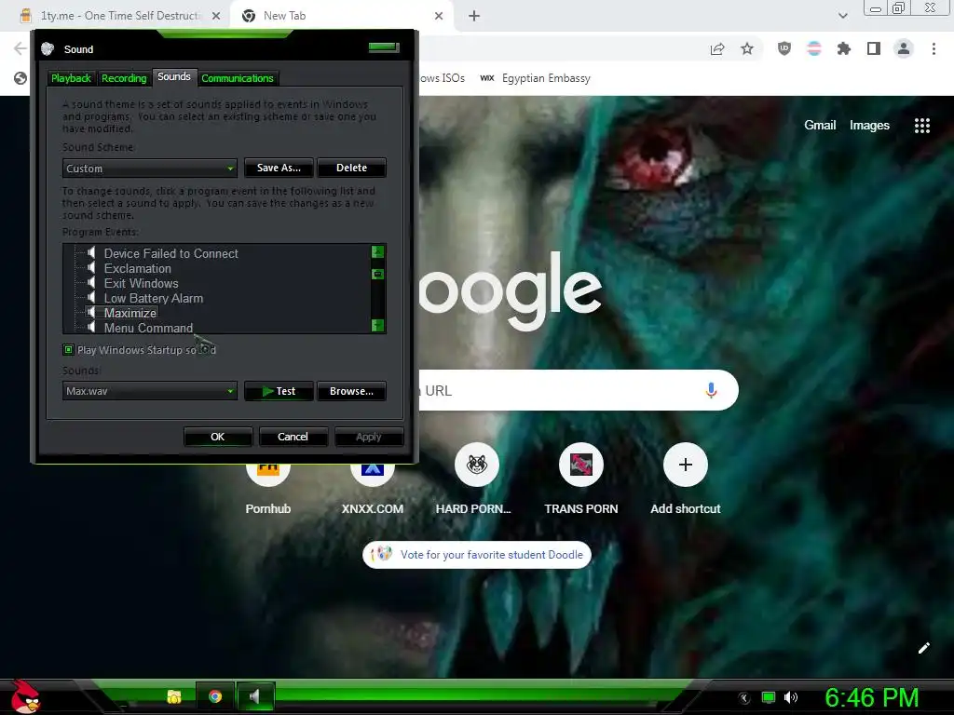This screenshot has height=715, width=954.
Task: Click the events list scroll down arrow
Action: [x=378, y=325]
